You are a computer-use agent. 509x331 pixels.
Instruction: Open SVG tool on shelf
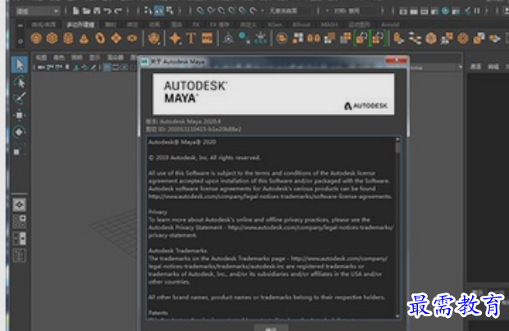tap(207, 39)
